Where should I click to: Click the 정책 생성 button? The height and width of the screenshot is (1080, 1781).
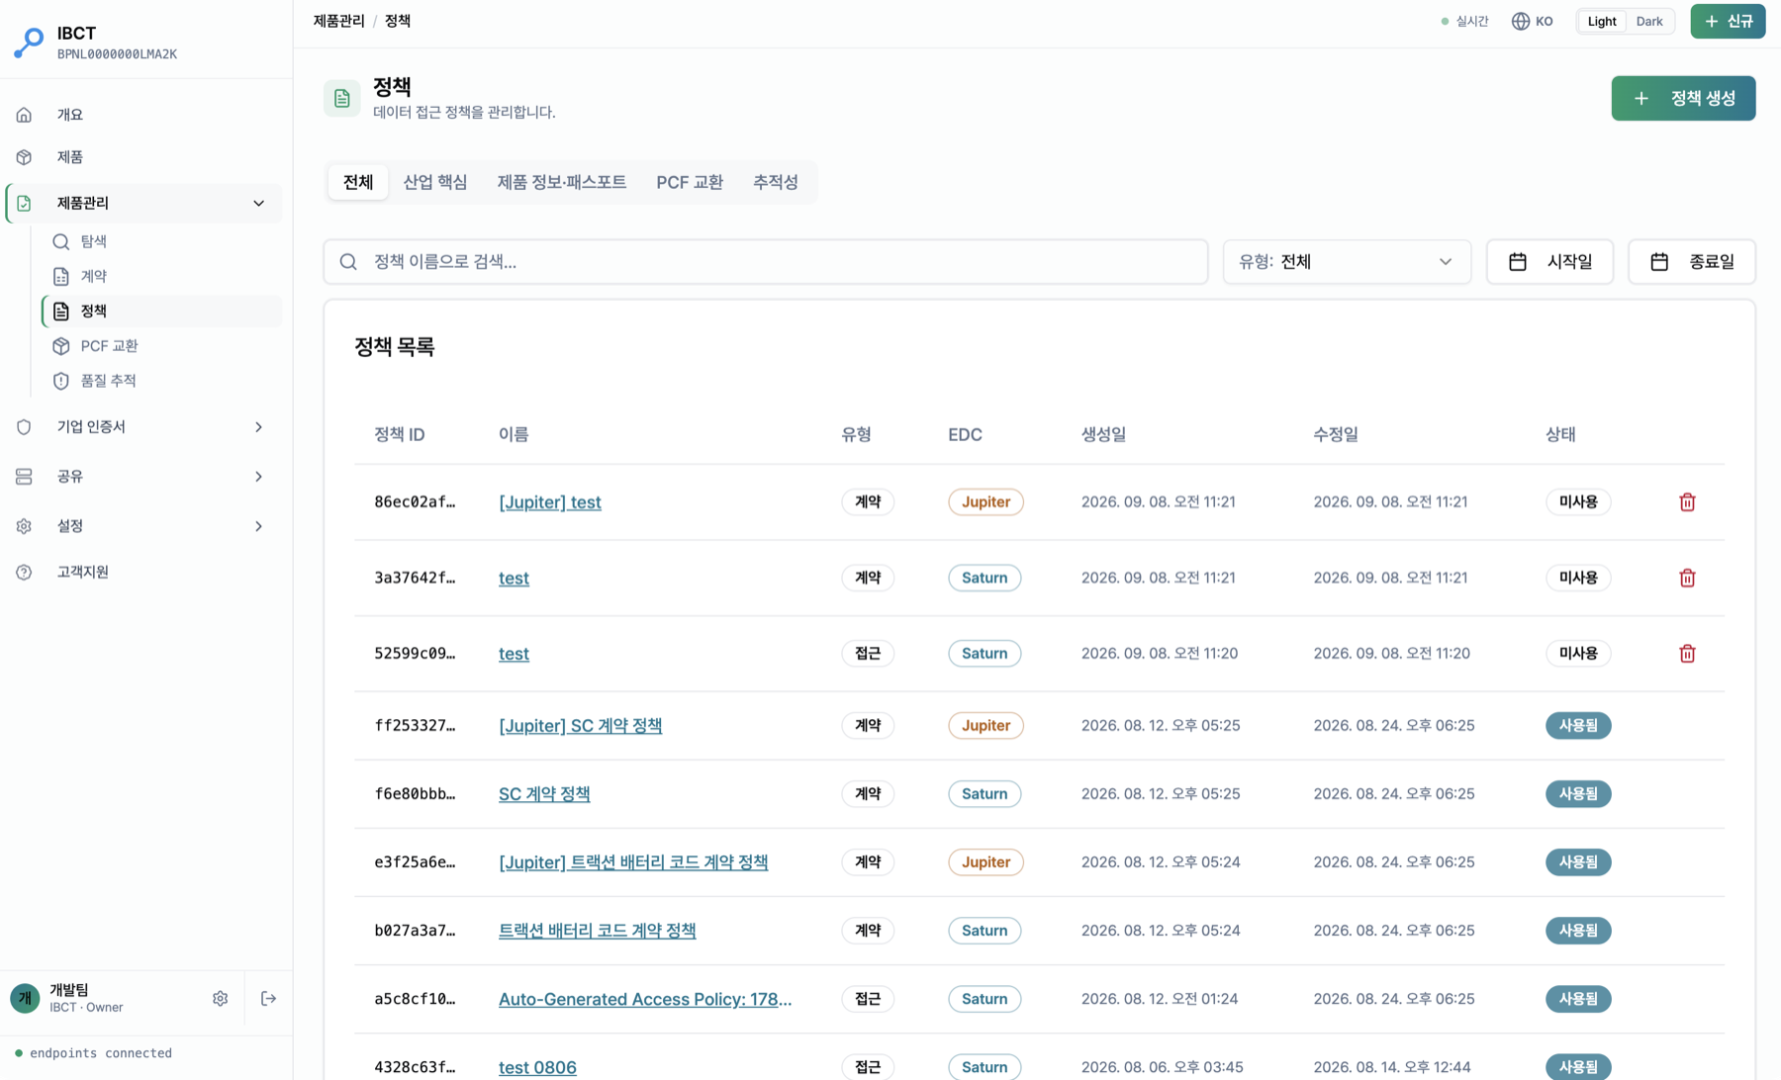tap(1683, 99)
